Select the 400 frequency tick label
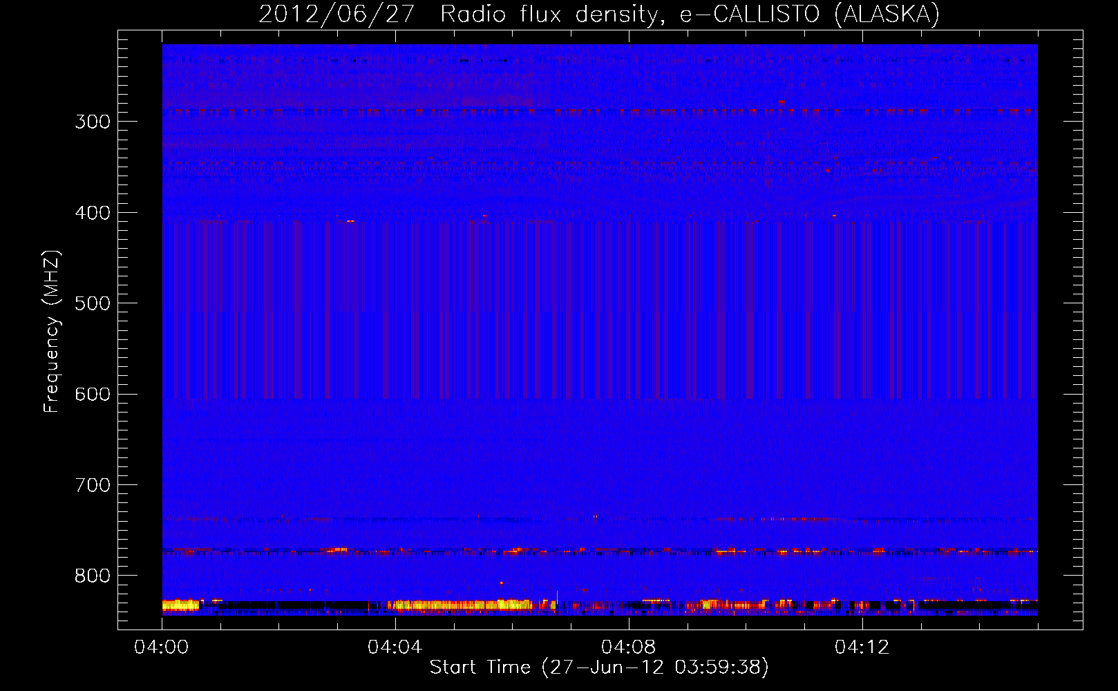1118x691 pixels. click(93, 213)
